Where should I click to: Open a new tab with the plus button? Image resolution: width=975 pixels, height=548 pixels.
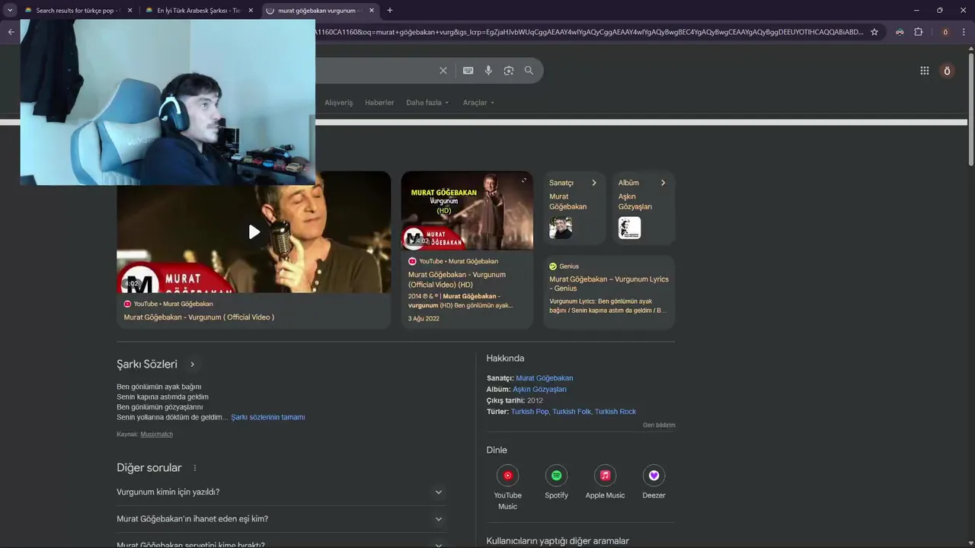click(390, 11)
